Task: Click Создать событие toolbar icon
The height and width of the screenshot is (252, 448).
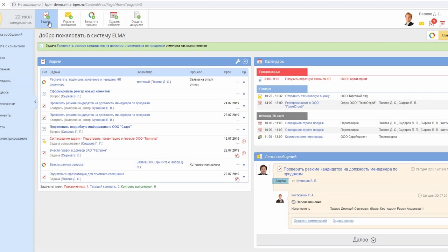Action: pos(114,19)
